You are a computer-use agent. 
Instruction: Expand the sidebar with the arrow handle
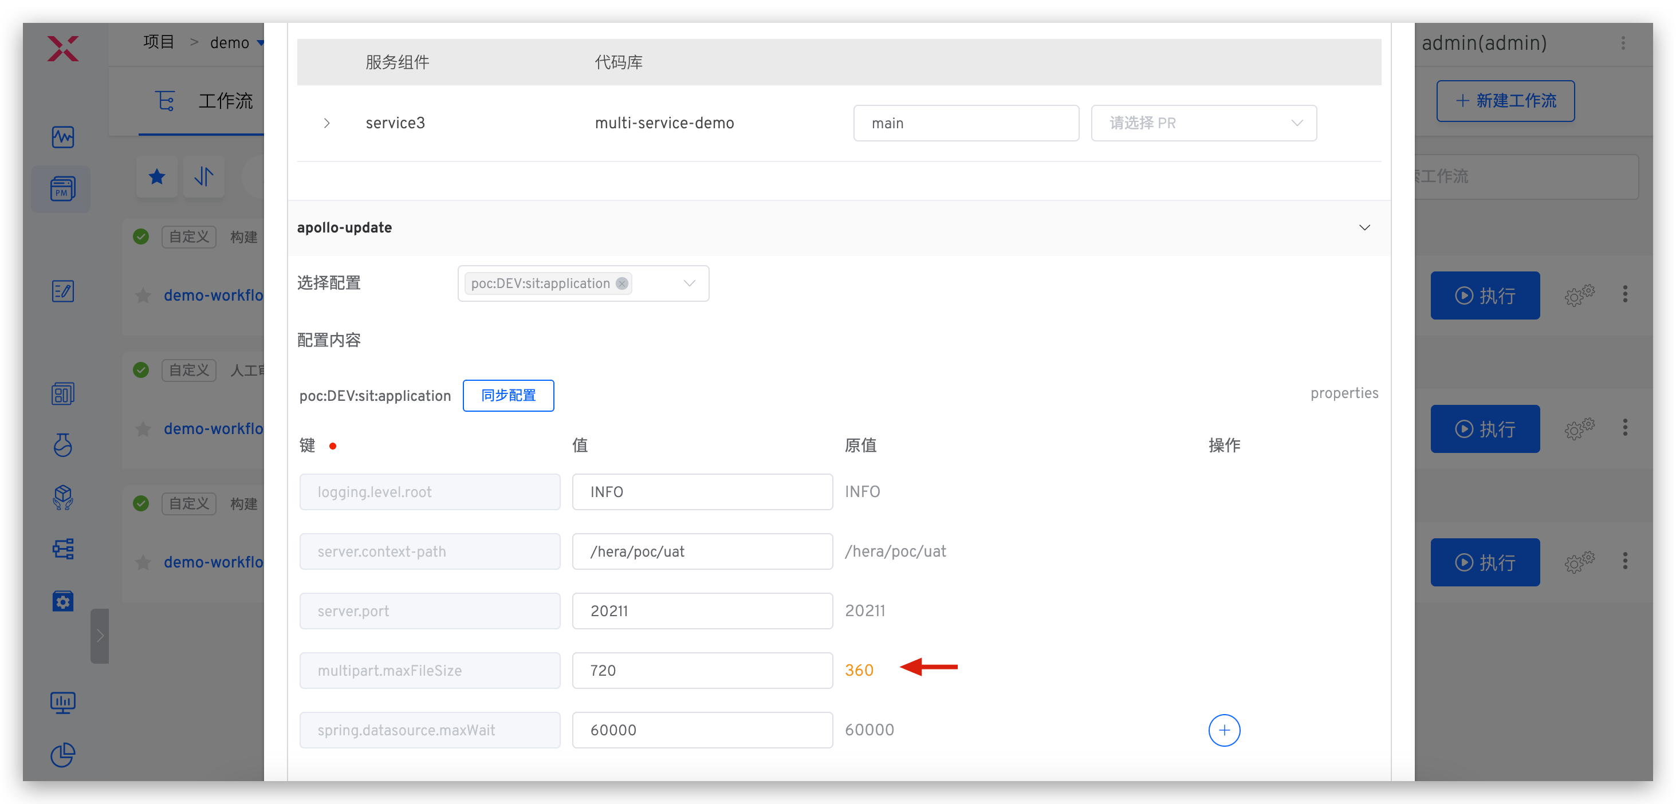[x=100, y=636]
